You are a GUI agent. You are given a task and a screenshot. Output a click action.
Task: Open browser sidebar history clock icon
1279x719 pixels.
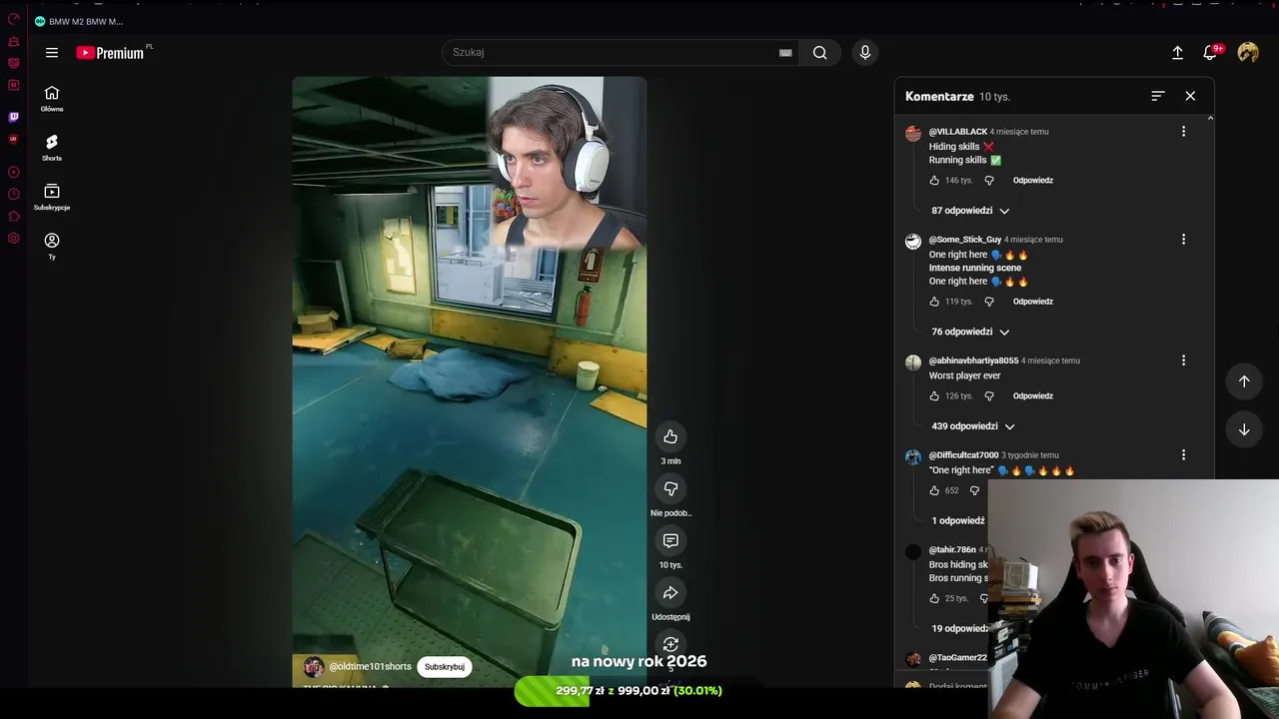13,194
